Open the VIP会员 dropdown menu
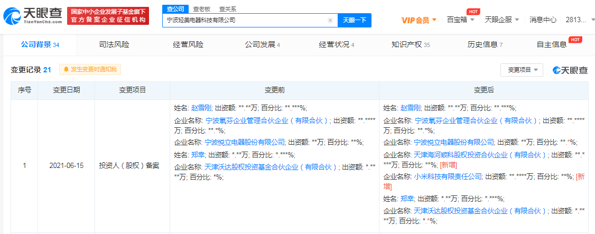This screenshot has height=234, width=595. click(419, 20)
